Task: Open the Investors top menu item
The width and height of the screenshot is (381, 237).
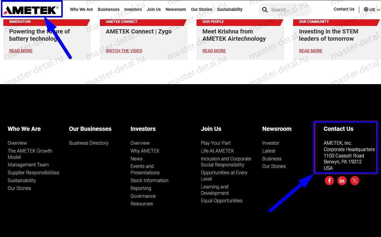Action: [x=133, y=9]
